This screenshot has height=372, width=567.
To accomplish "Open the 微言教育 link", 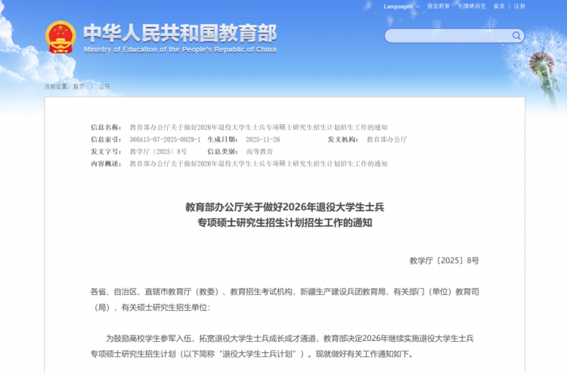I will click(438, 7).
